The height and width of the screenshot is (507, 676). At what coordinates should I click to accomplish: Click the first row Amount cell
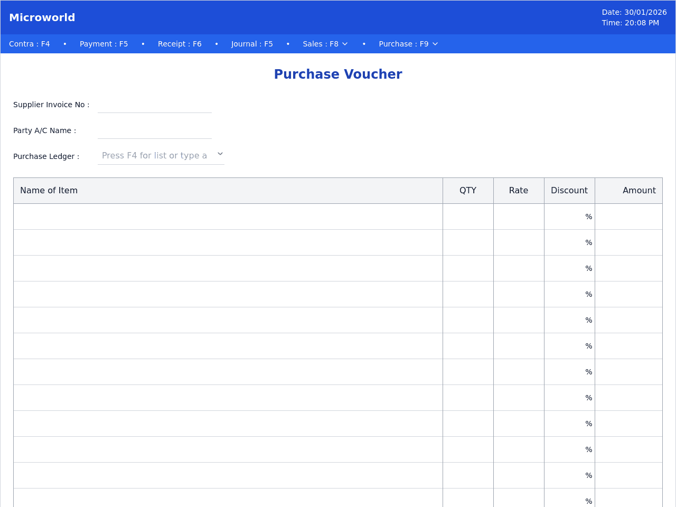point(628,217)
